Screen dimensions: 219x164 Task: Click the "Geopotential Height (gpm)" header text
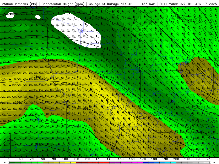coord(63,4)
